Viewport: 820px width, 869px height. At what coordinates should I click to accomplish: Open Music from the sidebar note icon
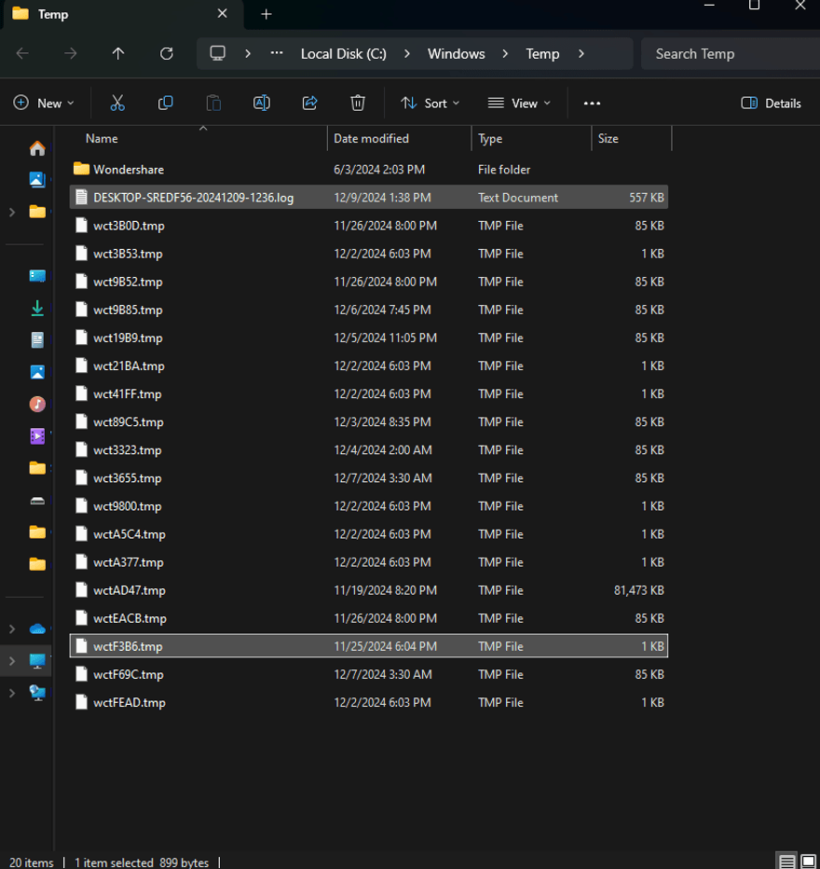point(37,404)
